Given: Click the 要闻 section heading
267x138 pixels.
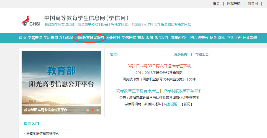Looking at the screenshot, I should (x=113, y=54).
